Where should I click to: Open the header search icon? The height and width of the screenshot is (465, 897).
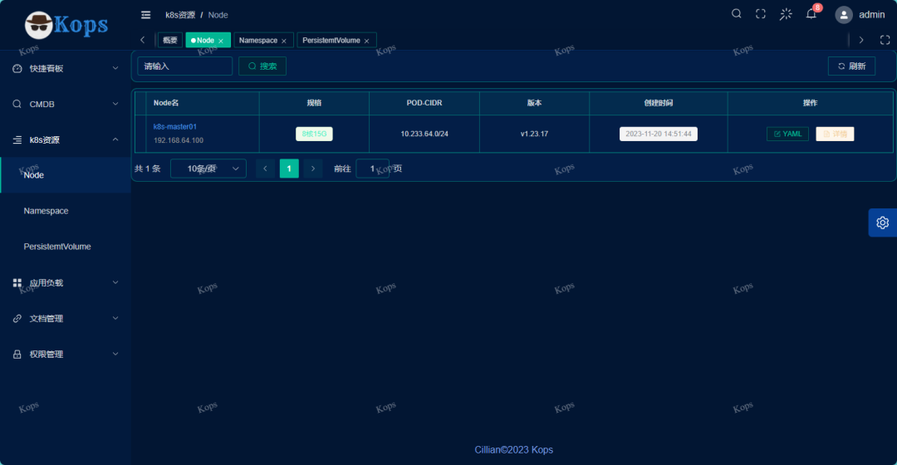pyautogui.click(x=736, y=14)
